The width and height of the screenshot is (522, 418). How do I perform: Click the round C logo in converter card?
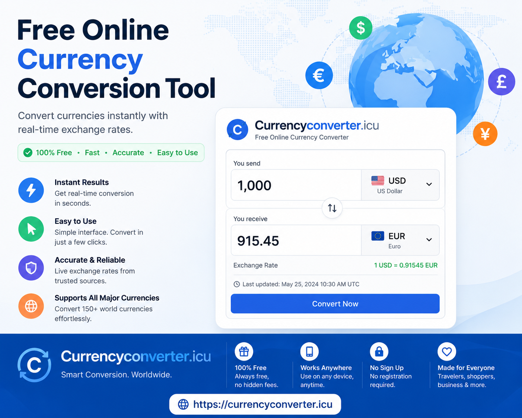[238, 130]
